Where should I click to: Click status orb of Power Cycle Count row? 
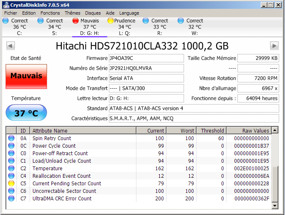[11, 146]
